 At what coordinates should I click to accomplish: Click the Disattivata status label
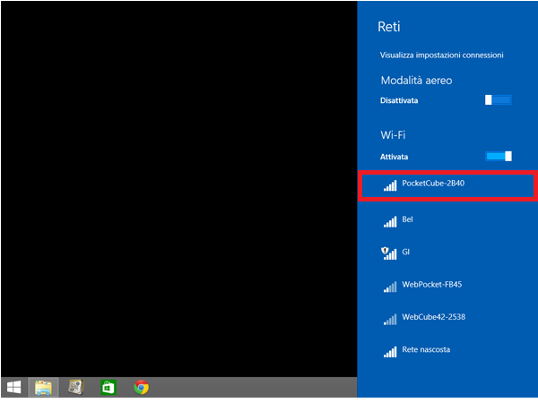[399, 100]
